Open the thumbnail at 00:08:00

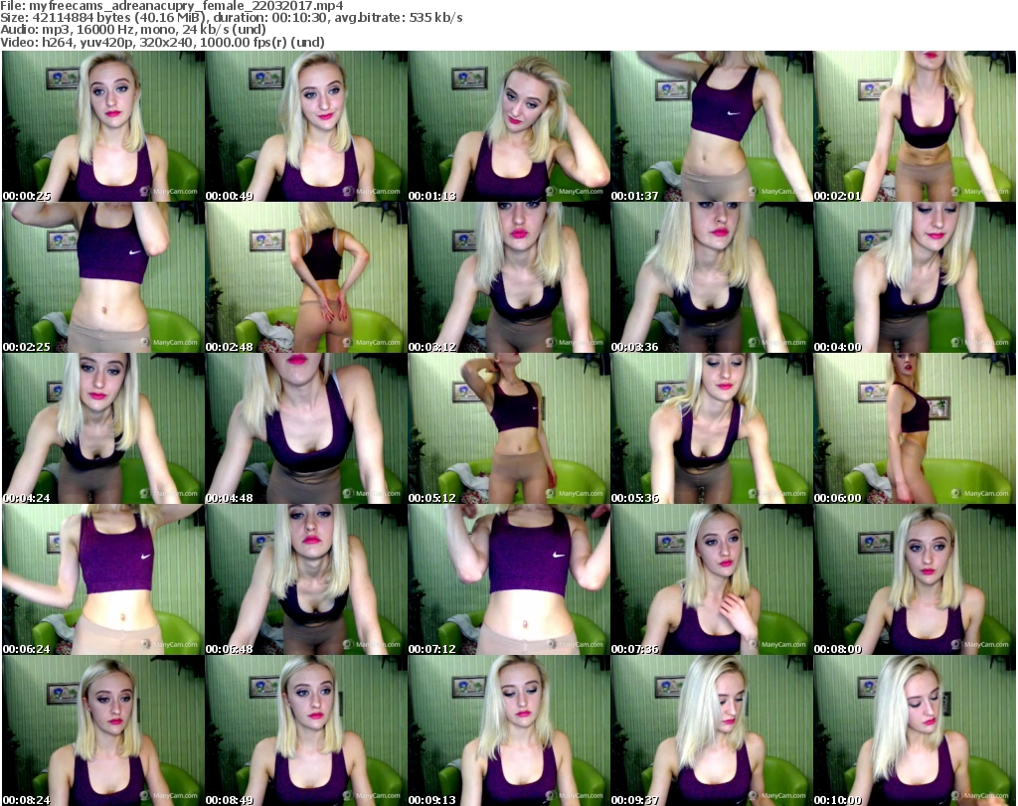coord(915,579)
